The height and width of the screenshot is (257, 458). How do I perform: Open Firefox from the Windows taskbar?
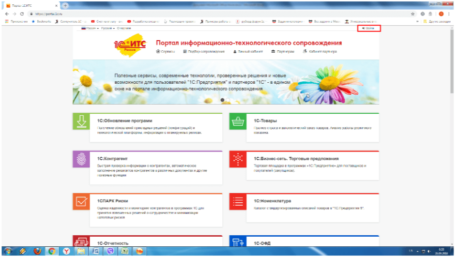(37, 251)
